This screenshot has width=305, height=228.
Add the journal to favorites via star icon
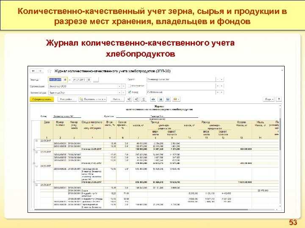coord(50,71)
